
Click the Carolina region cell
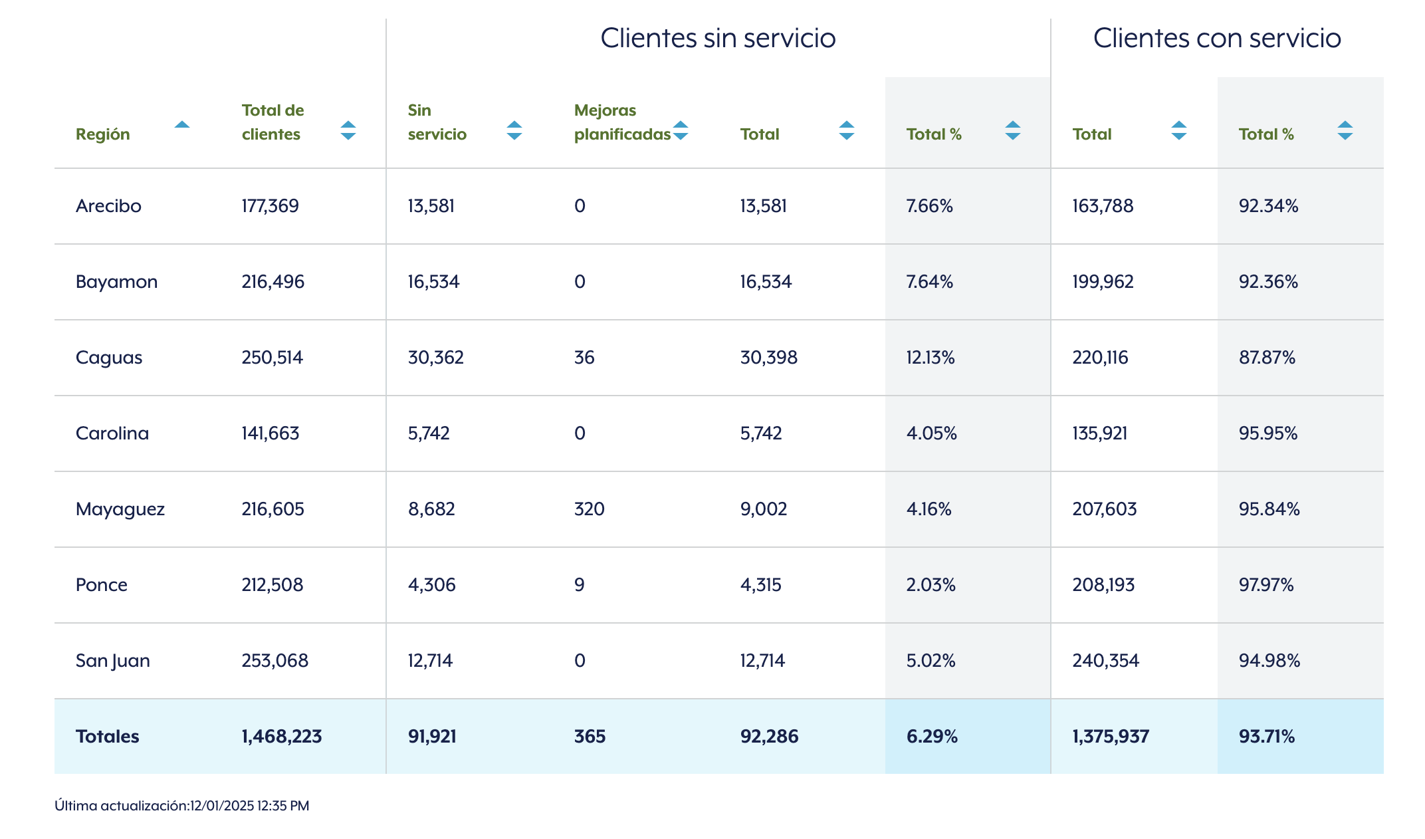click(x=112, y=433)
